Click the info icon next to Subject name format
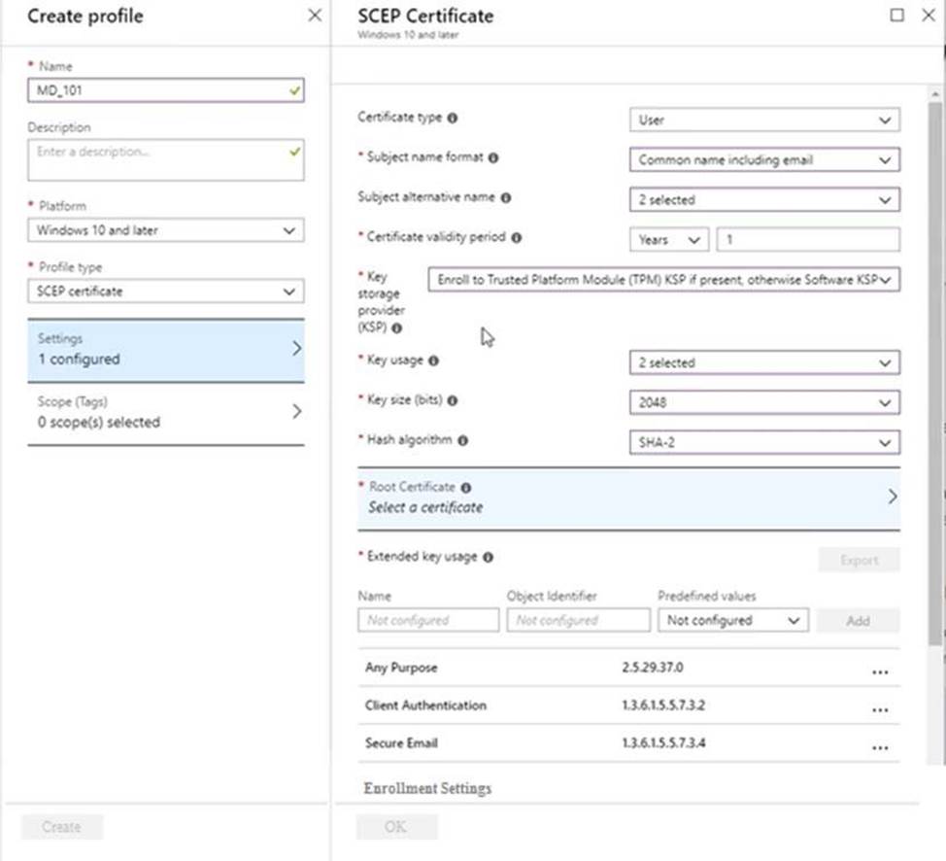Image resolution: width=946 pixels, height=861 pixels. coord(493,157)
